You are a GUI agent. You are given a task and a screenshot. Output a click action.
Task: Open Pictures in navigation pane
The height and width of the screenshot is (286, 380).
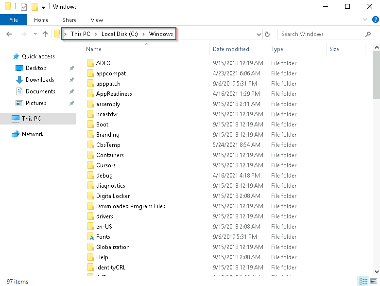[36, 103]
